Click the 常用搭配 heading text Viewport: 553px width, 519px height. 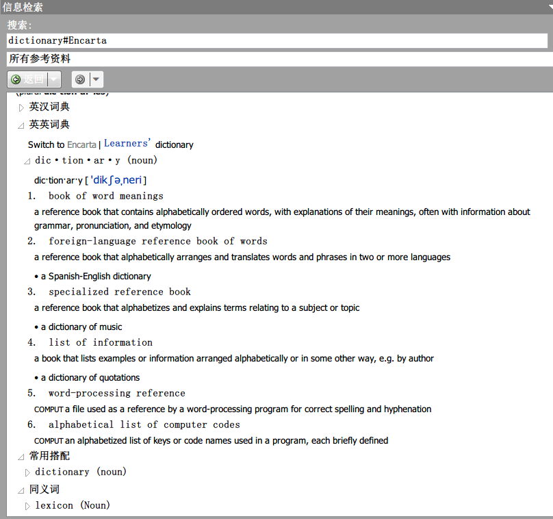click(49, 456)
